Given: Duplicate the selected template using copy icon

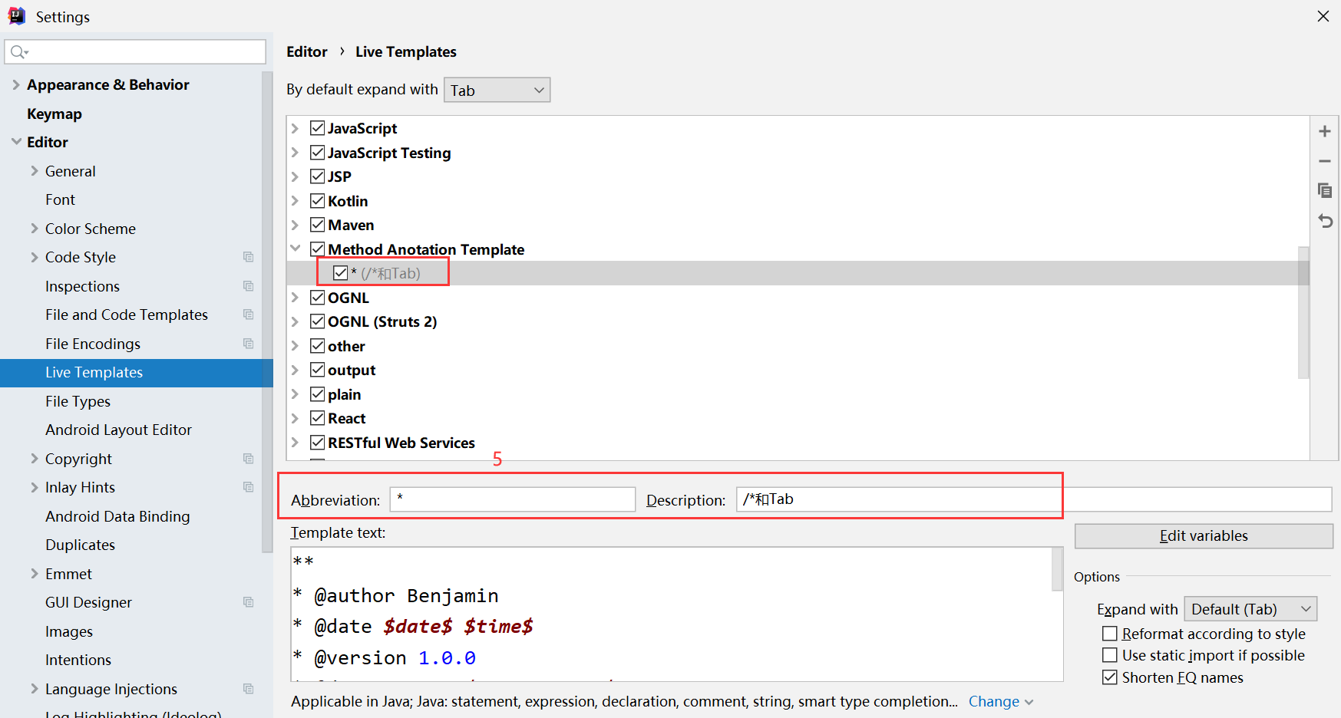Looking at the screenshot, I should pyautogui.click(x=1325, y=190).
